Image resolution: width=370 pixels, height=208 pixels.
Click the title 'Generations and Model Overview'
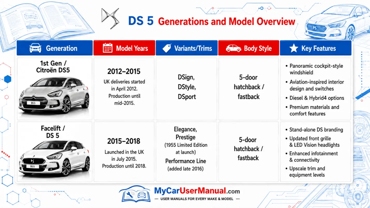point(226,21)
